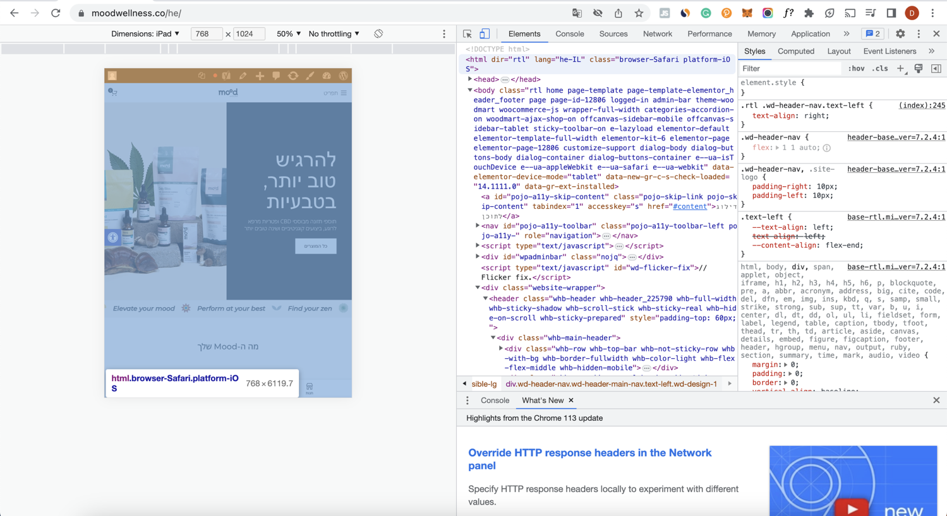Bookmark this page with the star icon

[639, 13]
